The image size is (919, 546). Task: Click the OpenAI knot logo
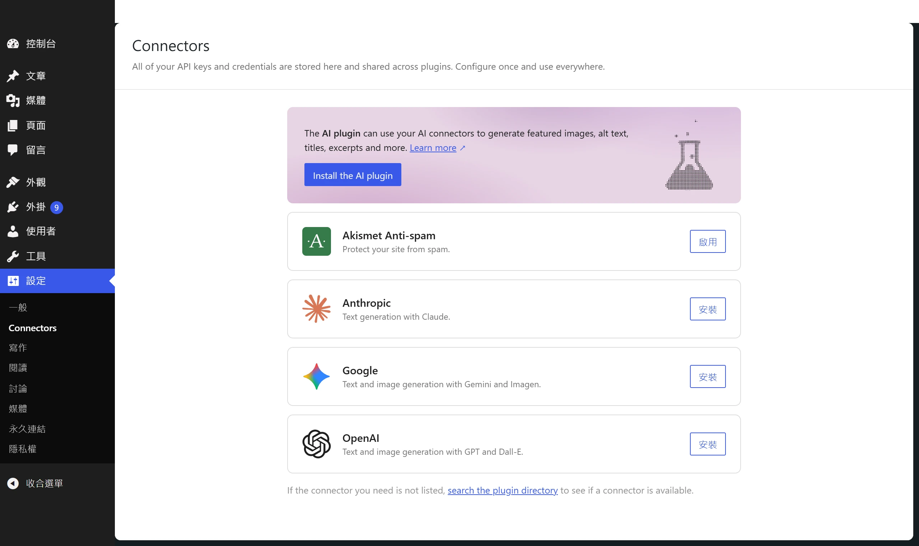click(x=317, y=444)
